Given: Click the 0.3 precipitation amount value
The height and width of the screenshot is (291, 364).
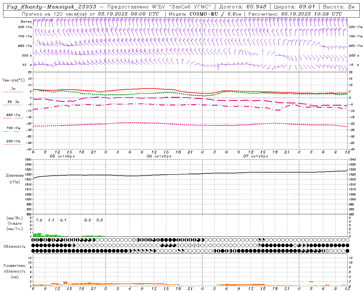Looking at the screenshot, I should pyautogui.click(x=88, y=220).
